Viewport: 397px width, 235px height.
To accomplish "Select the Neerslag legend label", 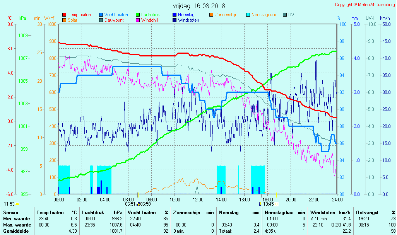I will [186, 15].
